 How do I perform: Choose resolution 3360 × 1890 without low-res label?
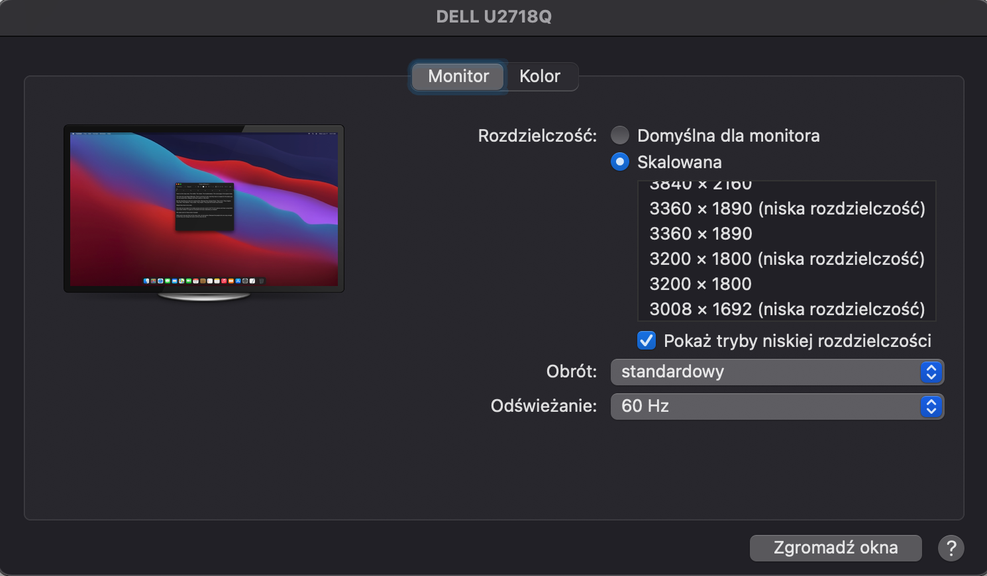click(x=786, y=234)
